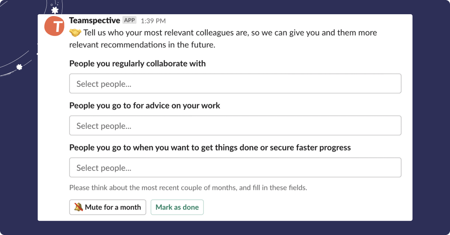Click the "People you go to for advice" label
Screen dimensions: 450x235
click(x=144, y=106)
